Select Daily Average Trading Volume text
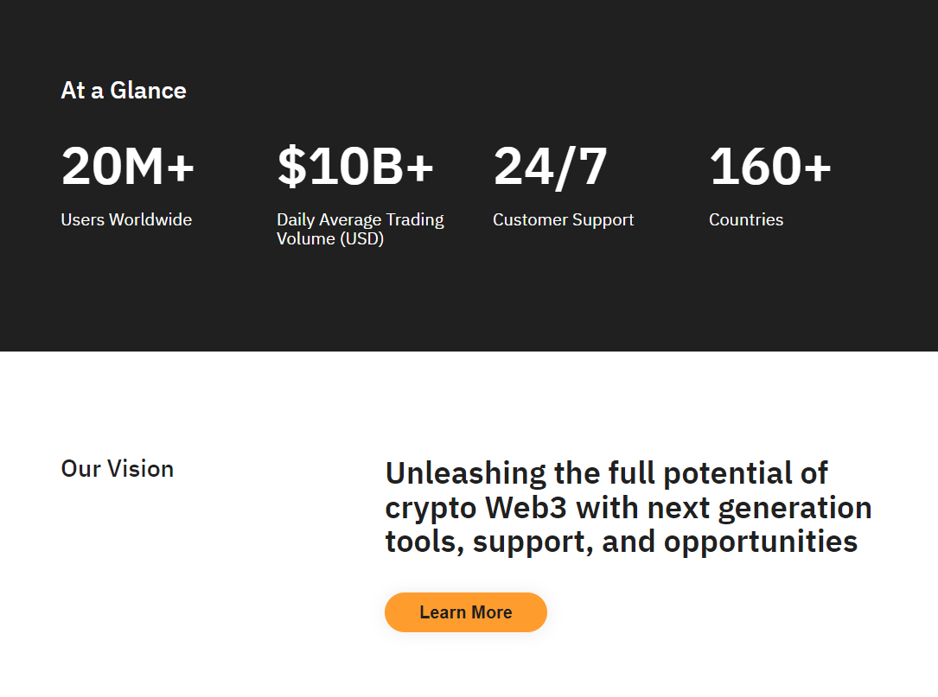This screenshot has width=938, height=697. coord(361,229)
